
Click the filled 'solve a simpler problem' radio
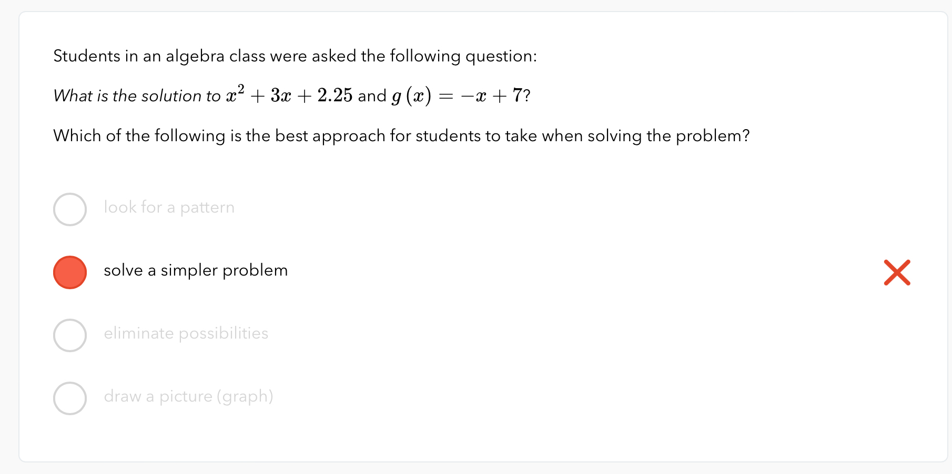[69, 272]
